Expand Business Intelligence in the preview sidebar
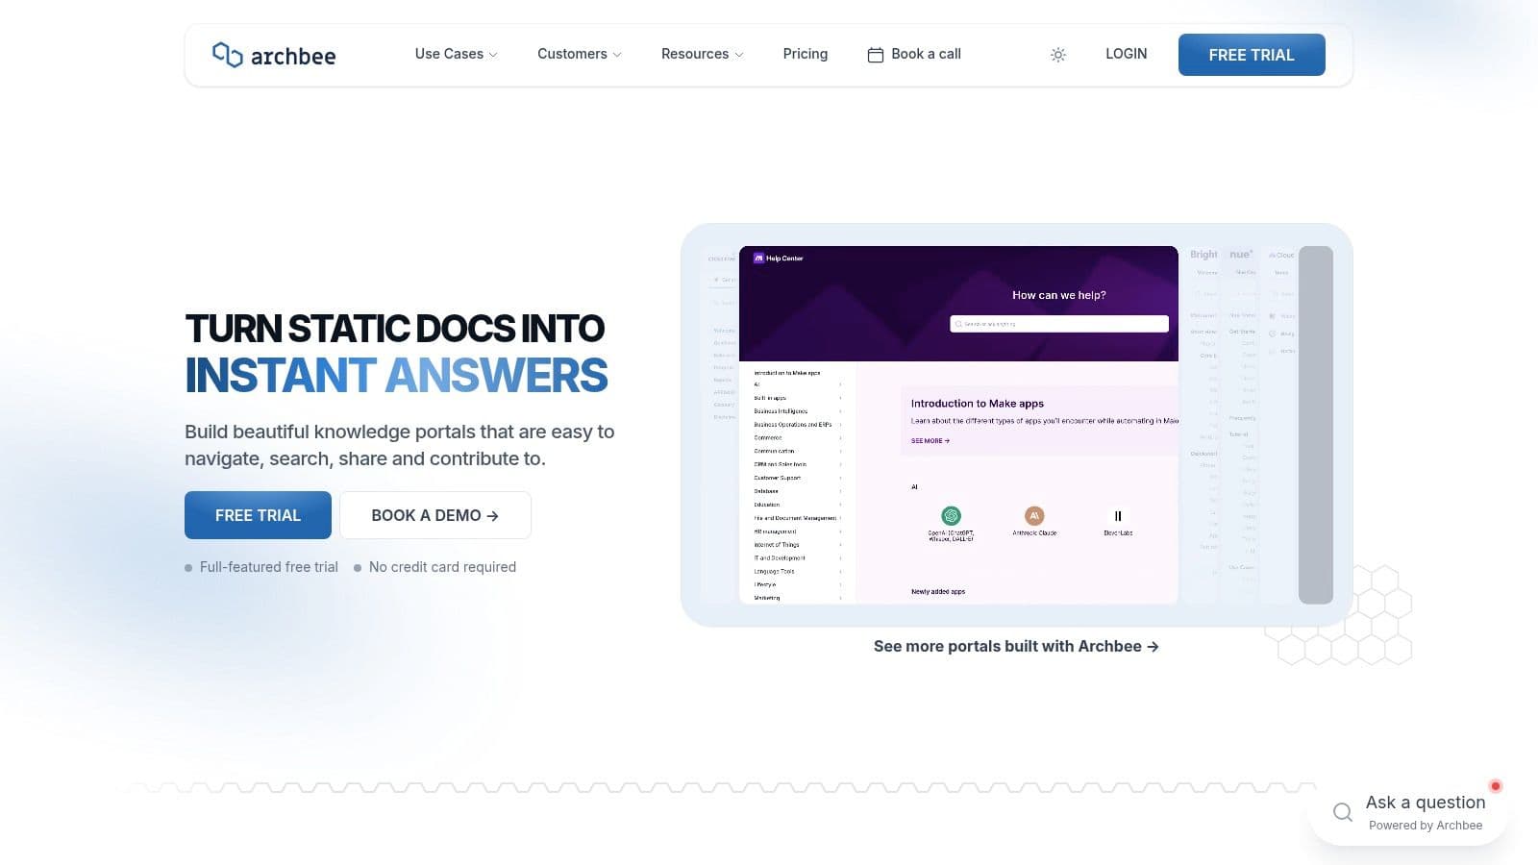Viewport: 1538px width, 865px height. pyautogui.click(x=798, y=411)
